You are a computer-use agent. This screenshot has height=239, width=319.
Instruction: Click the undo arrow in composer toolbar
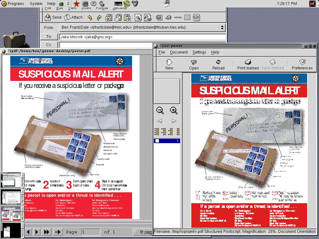coord(90,18)
